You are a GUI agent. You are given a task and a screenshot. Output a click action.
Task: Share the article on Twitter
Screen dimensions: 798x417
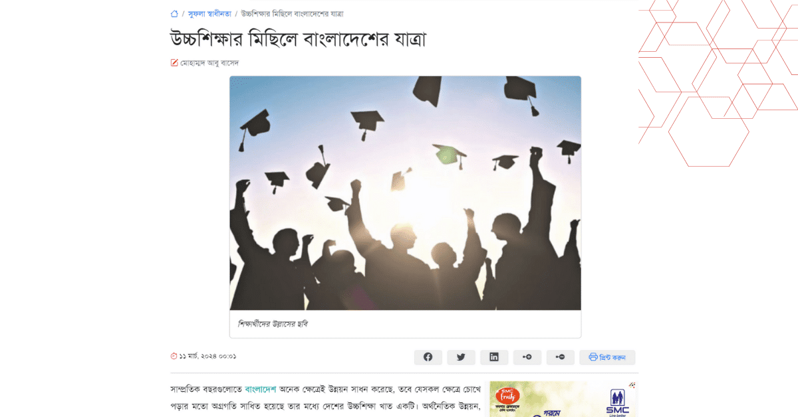[461, 357]
